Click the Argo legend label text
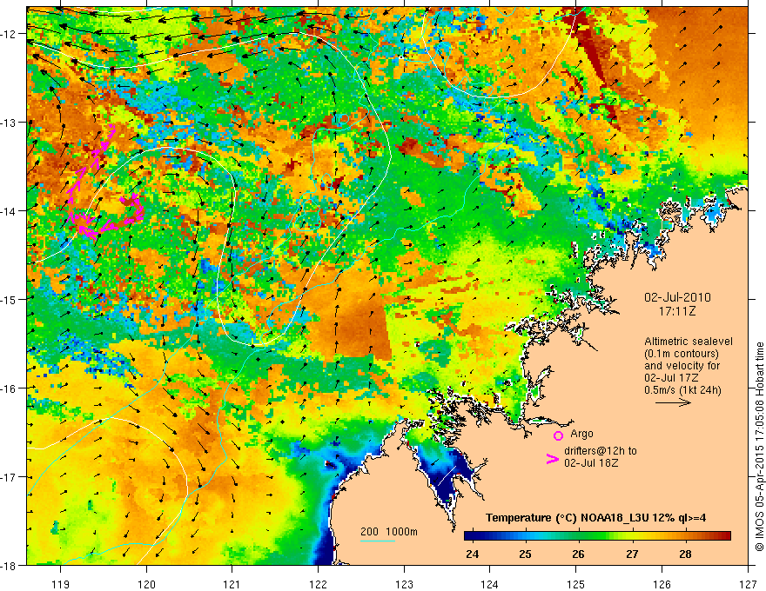Image resolution: width=766 pixels, height=591 pixels. coord(581,434)
